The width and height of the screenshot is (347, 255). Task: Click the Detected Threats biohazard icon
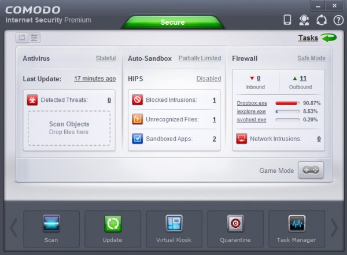point(32,100)
